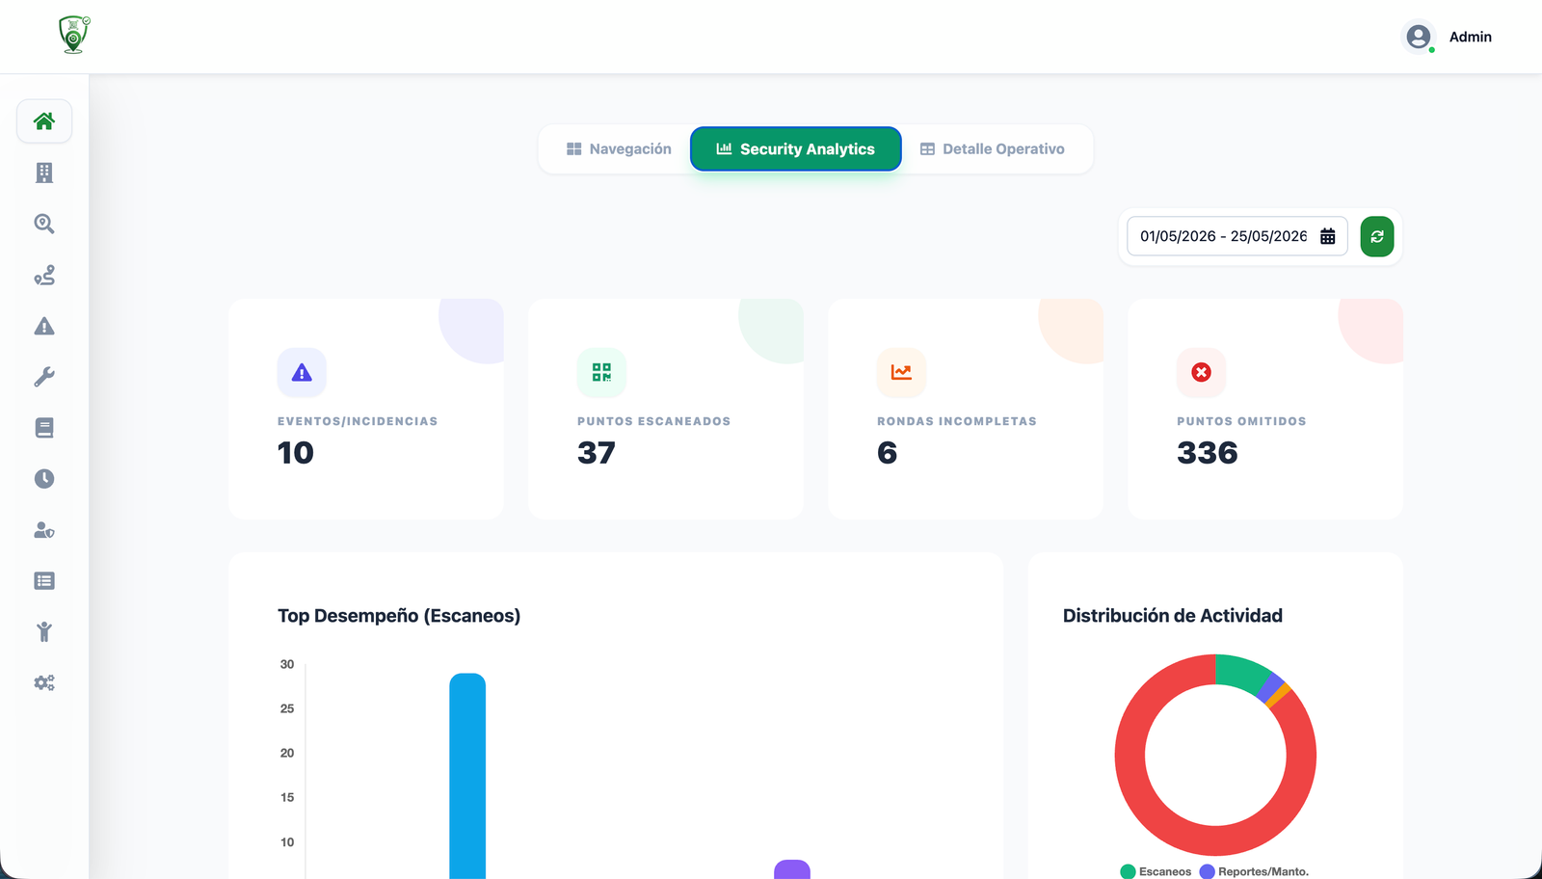Open the Home dashboard sidebar icon
The height and width of the screenshot is (879, 1542).
pos(44,121)
